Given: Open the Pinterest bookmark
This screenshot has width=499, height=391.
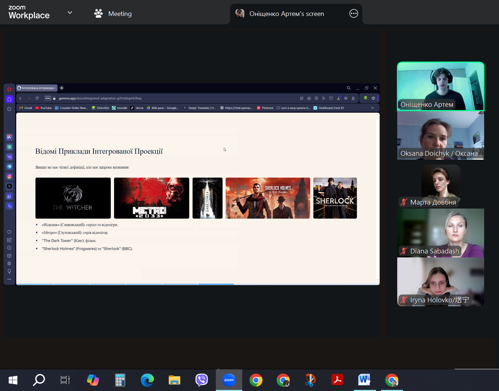Looking at the screenshot, I should point(265,108).
